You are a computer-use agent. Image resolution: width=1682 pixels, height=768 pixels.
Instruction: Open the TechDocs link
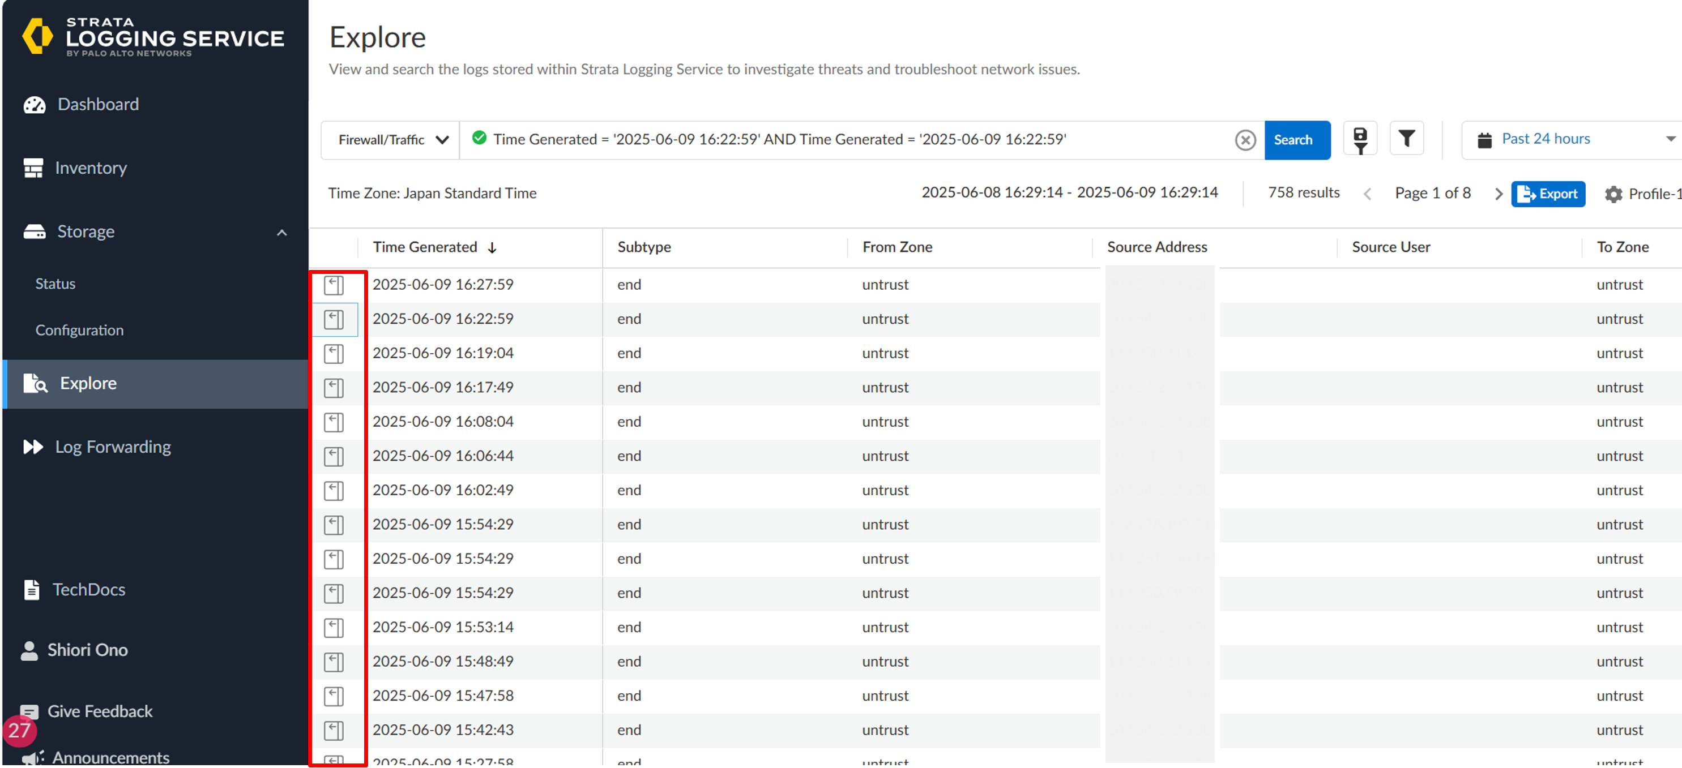(x=89, y=589)
